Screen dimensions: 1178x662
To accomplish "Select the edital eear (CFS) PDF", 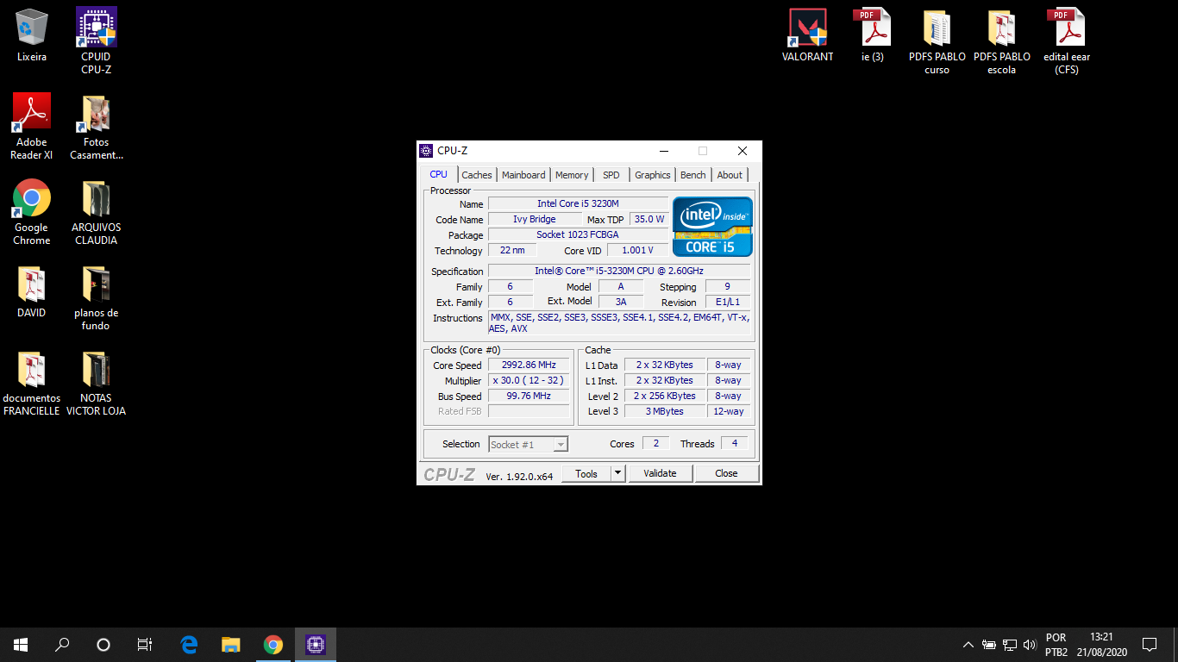I will [x=1067, y=41].
